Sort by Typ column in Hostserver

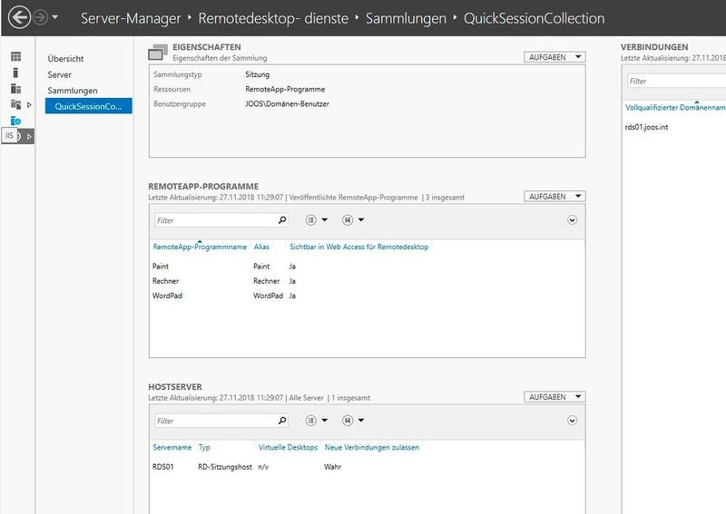tap(204, 448)
